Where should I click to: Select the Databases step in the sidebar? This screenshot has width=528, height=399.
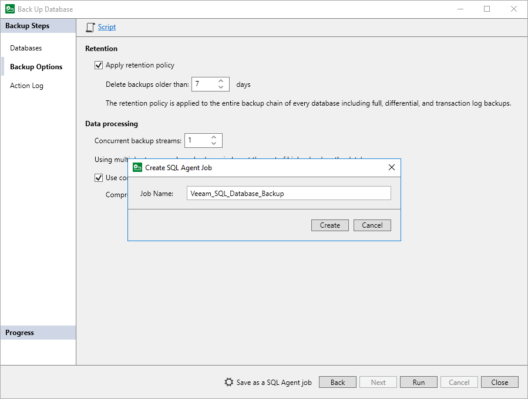(26, 48)
